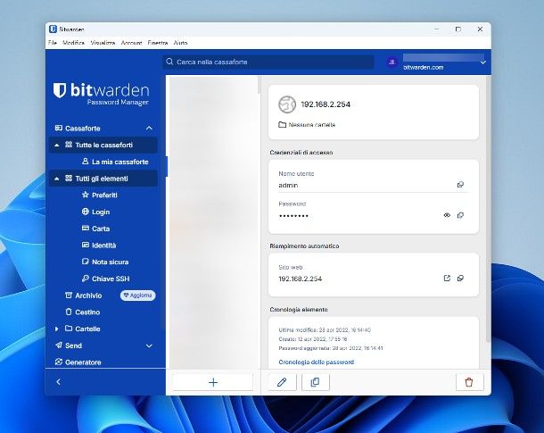544x433 pixels.
Task: Collapse Tutte le casseforti tree arrow
Action: [56, 146]
